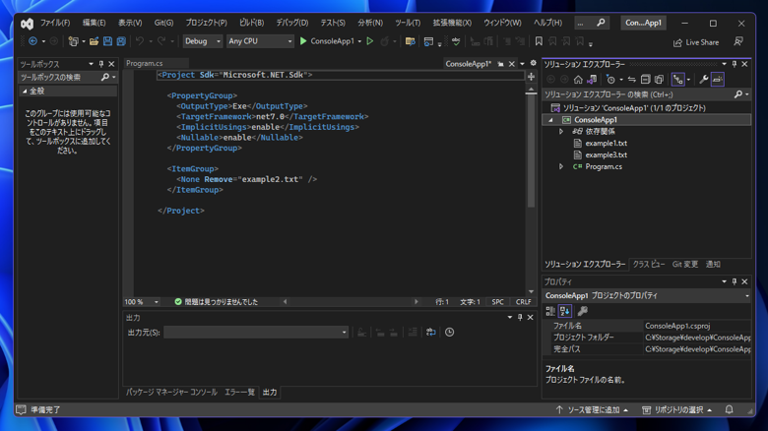Open the output source dropdown
The image size is (768, 431).
[256, 332]
